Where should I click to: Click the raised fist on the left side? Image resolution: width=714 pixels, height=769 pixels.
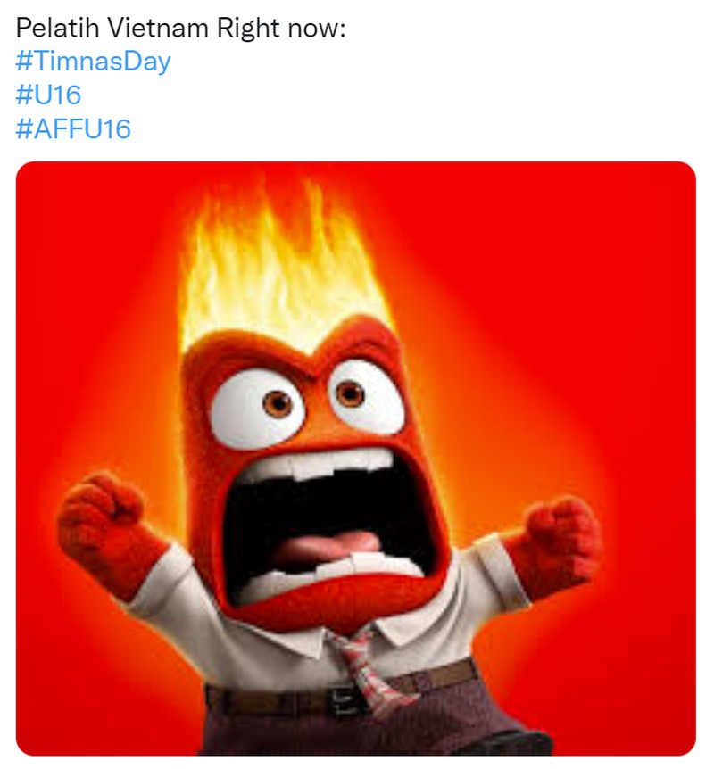[100, 519]
